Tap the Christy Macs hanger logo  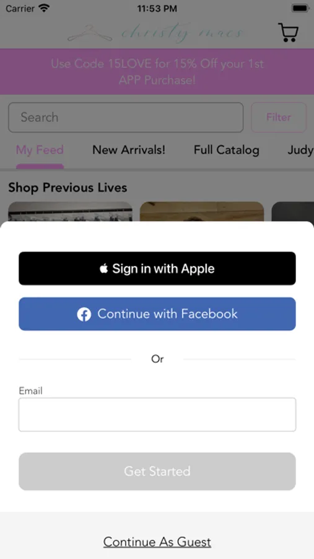[x=155, y=34]
